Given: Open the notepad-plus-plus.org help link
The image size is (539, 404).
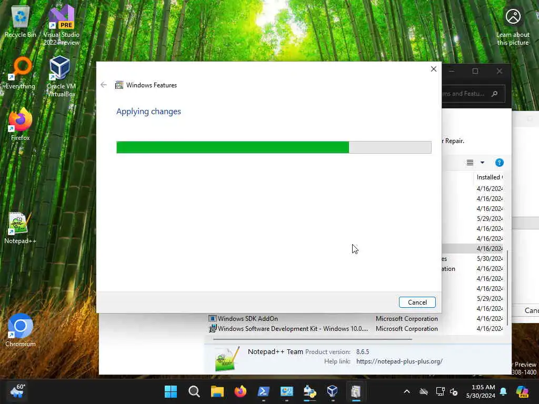Looking at the screenshot, I should (399, 361).
